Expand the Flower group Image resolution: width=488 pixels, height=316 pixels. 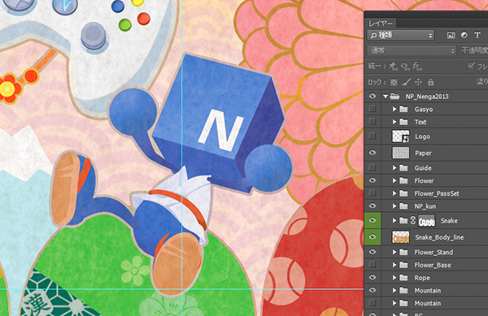point(394,180)
